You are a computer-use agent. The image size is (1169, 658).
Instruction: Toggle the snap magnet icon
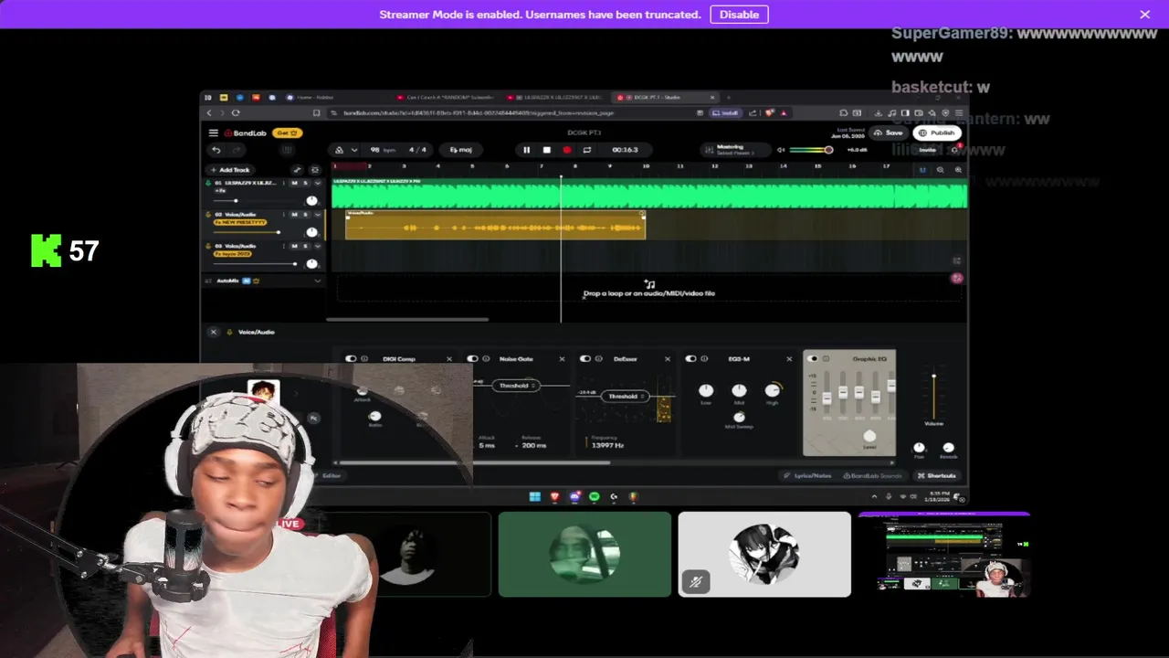tap(922, 170)
